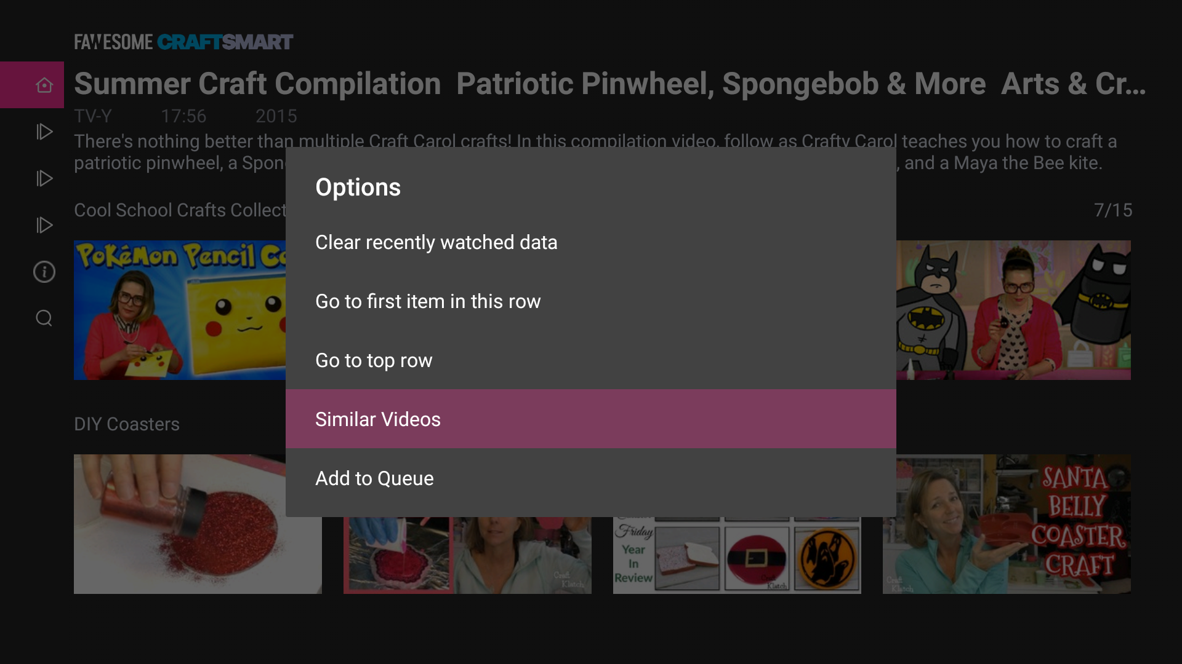Click the DIY Coasters row heading
This screenshot has height=664, width=1182.
127,424
